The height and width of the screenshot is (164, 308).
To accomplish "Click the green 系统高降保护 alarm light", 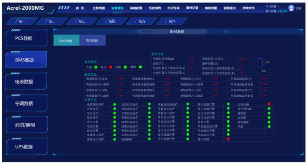I will [x=114, y=104].
